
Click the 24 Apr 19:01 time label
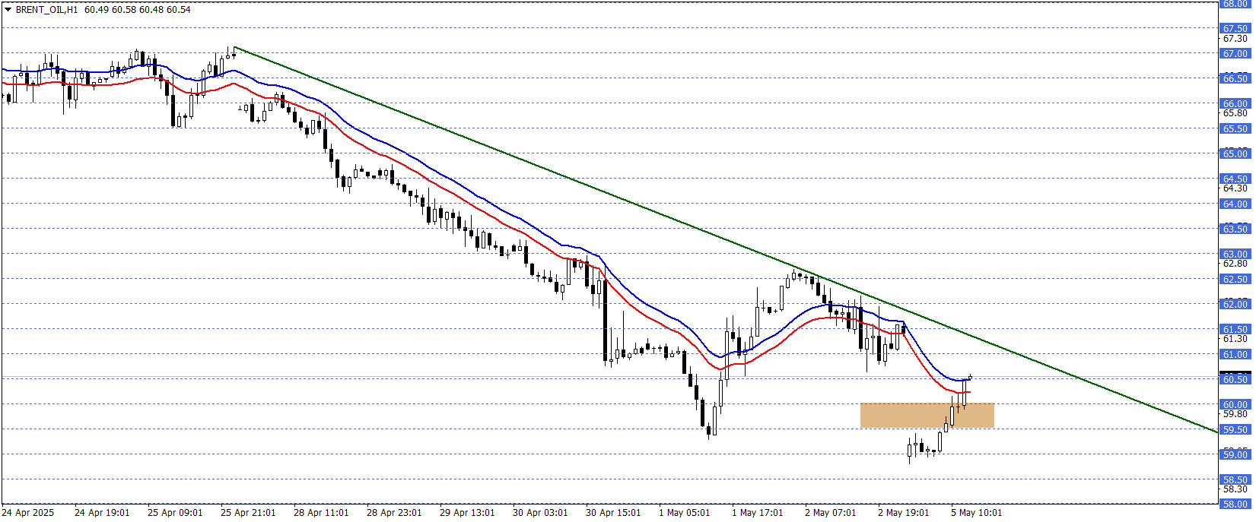102,513
